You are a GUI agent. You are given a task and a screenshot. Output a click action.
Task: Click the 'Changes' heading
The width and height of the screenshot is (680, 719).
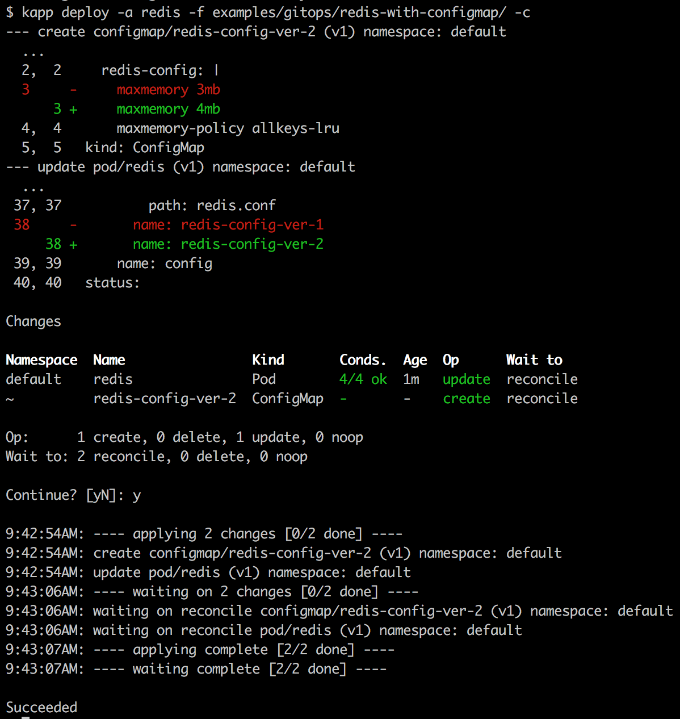coord(33,321)
